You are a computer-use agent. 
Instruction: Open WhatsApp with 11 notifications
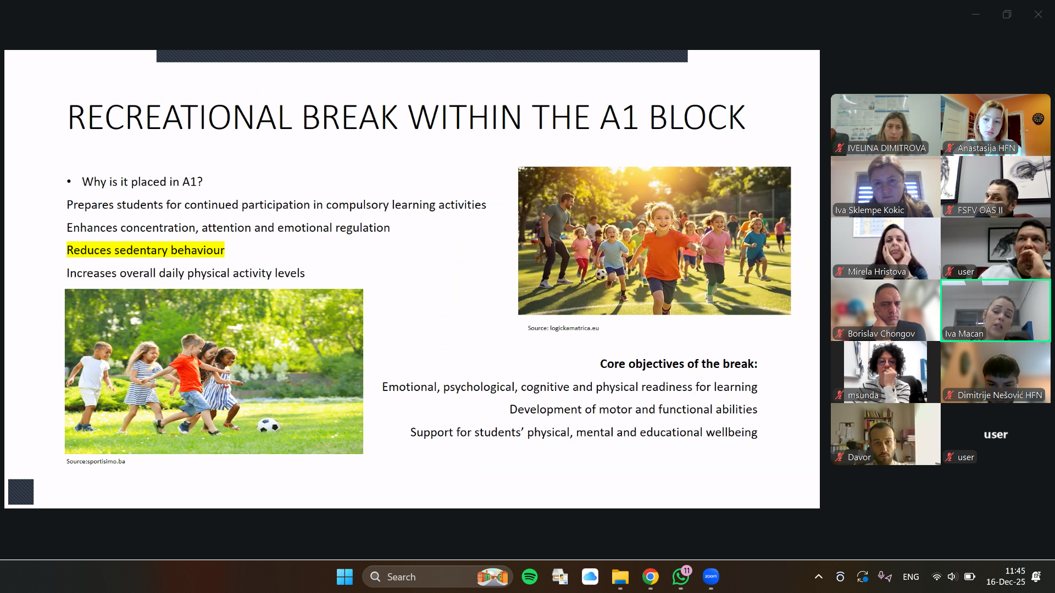coord(680,577)
